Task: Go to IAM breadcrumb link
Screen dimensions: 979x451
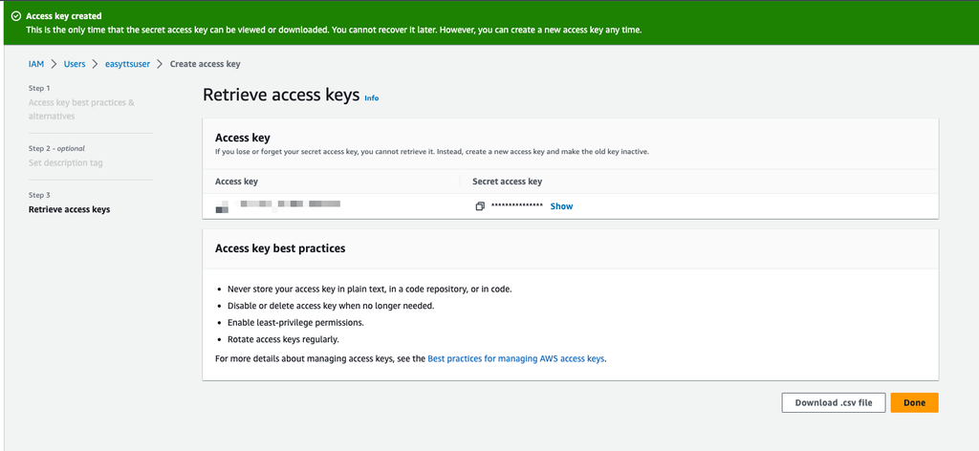Action: tap(36, 64)
